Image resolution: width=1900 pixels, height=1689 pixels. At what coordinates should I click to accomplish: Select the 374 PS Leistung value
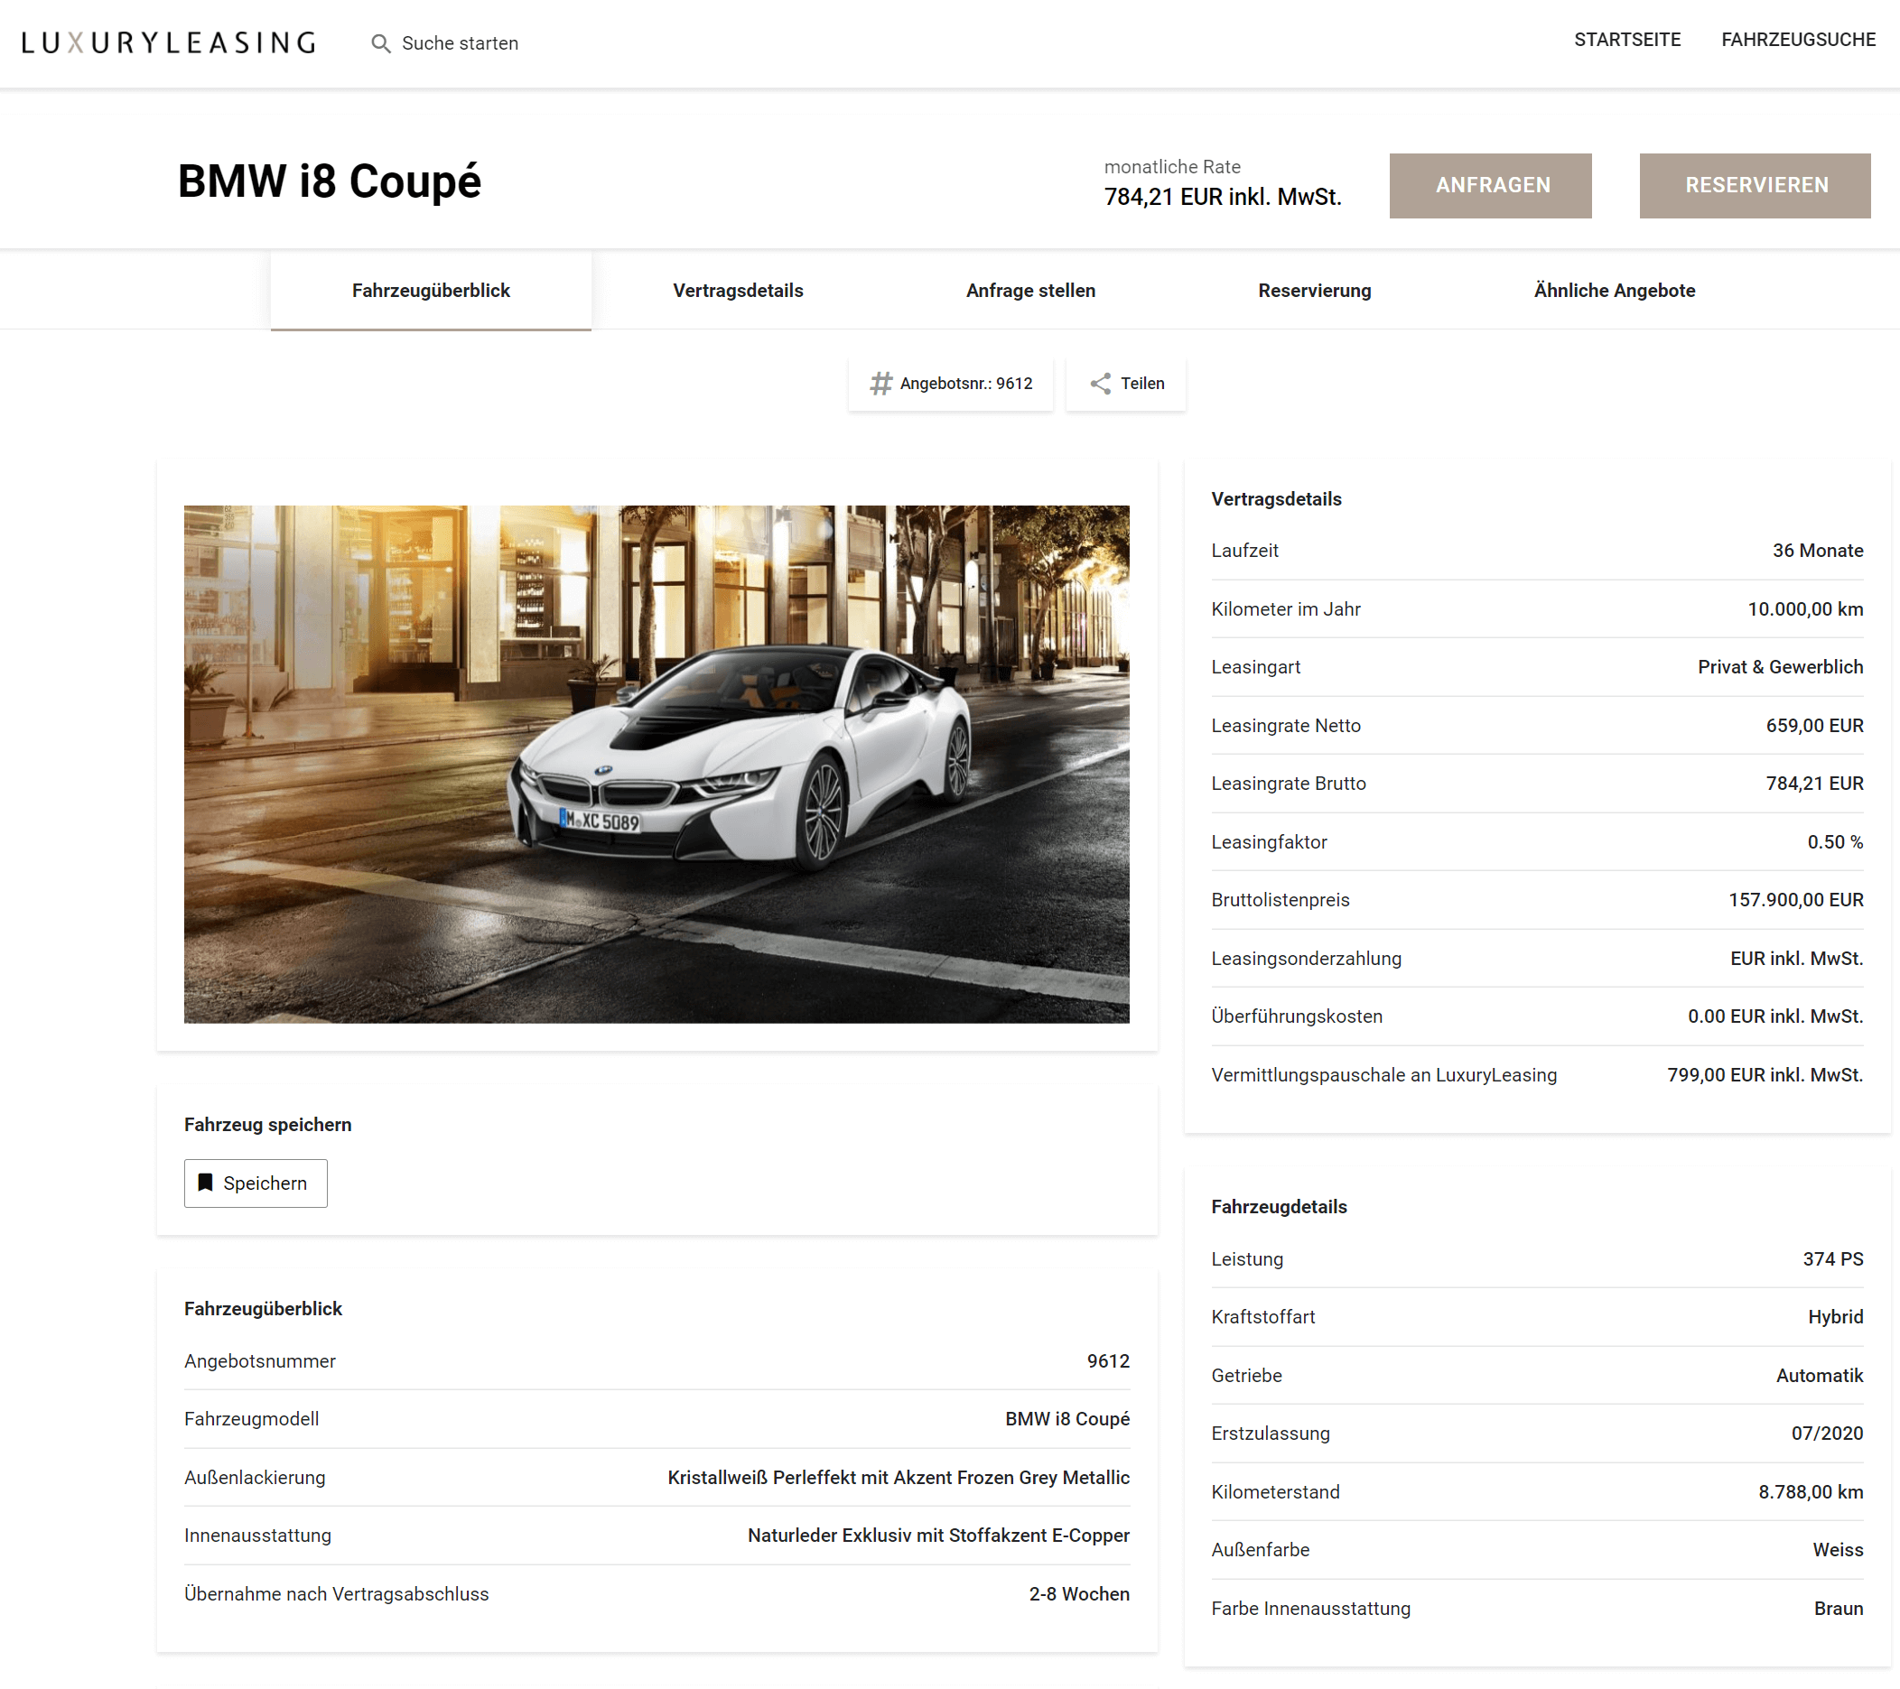point(1833,1259)
